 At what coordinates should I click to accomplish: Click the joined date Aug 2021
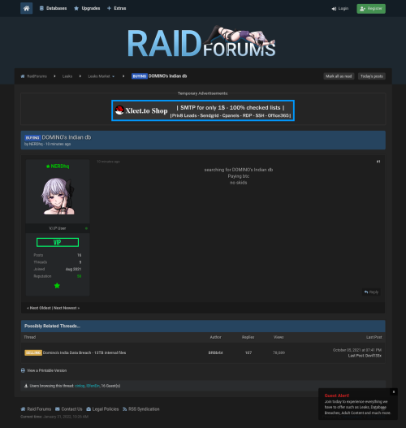coord(73,269)
